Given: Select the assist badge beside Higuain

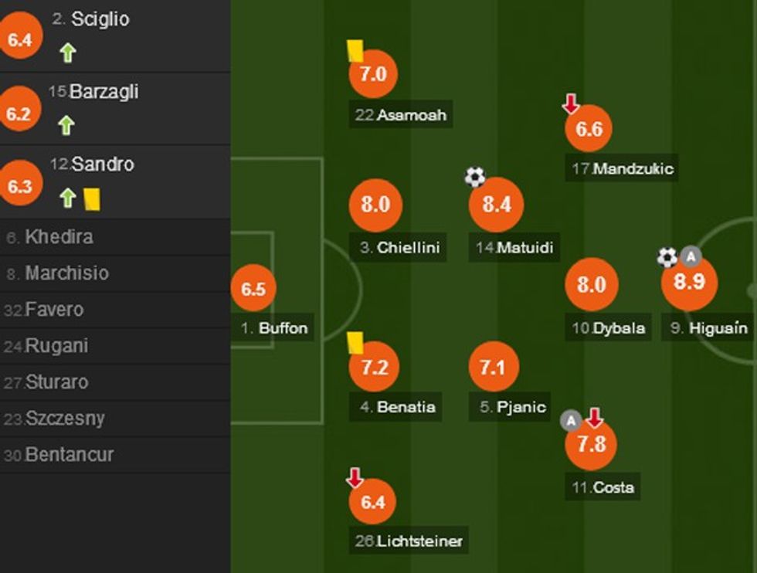Looking at the screenshot, I should point(691,256).
